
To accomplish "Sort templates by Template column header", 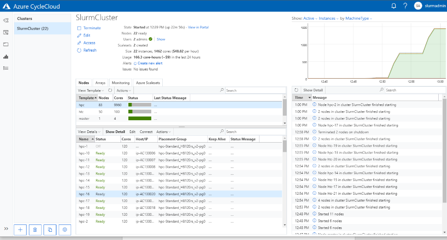I will coord(86,98).
